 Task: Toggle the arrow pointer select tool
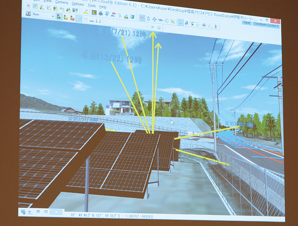click(x=180, y=22)
